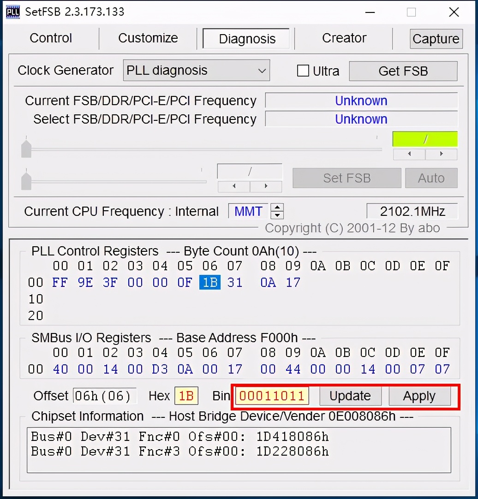This screenshot has width=478, height=499.
Task: Click the right arrow under the ratio field
Action: [x=266, y=186]
